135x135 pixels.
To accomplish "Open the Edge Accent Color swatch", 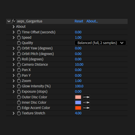I will coord(78,108).
